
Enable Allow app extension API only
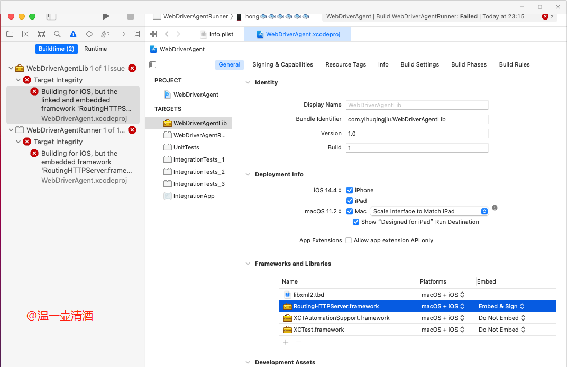[x=349, y=240]
